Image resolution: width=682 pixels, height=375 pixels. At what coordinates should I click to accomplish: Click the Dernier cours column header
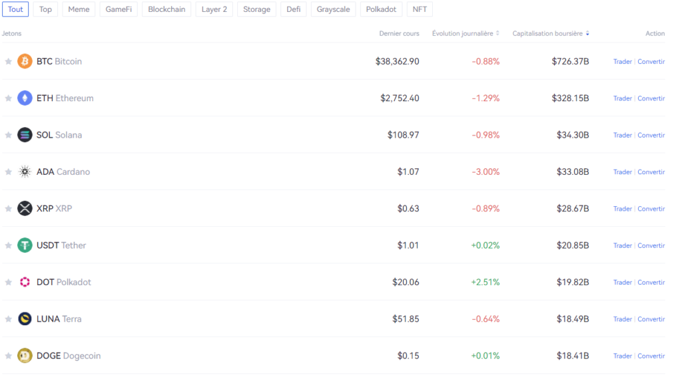(x=399, y=33)
